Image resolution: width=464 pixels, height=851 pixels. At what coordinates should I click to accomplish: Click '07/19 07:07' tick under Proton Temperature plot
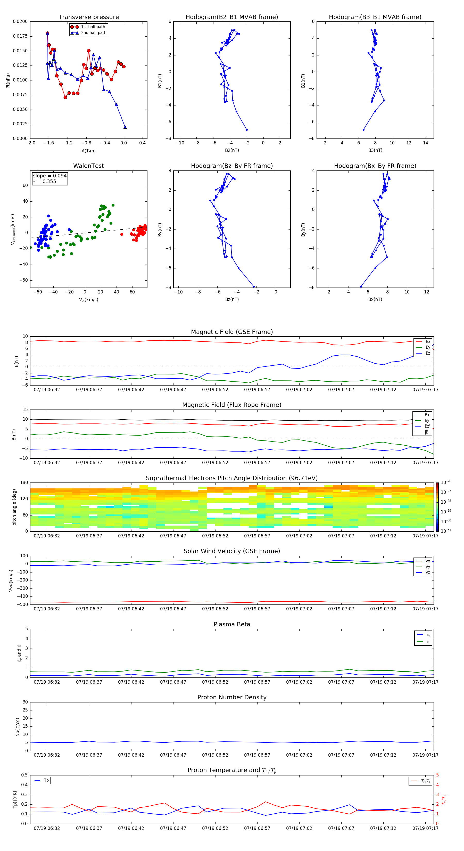[x=341, y=829]
